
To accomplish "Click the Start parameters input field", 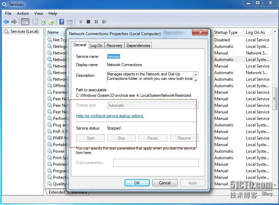I will [x=156, y=163].
